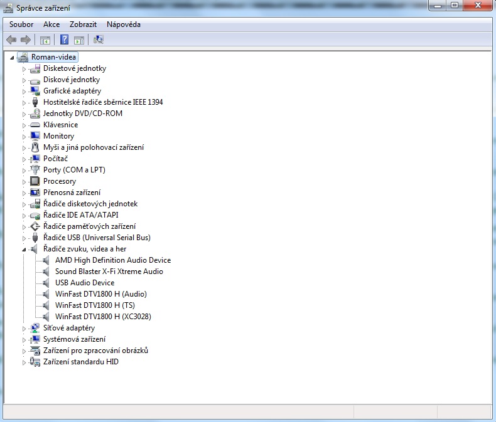
Task: Select the Roman-videa computer name
Action: tap(53, 57)
